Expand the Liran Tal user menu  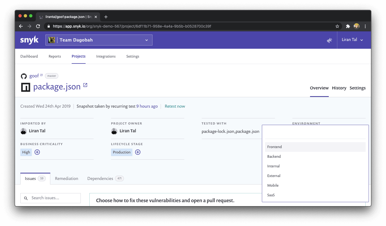click(352, 40)
